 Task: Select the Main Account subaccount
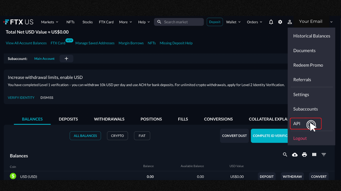tap(44, 59)
